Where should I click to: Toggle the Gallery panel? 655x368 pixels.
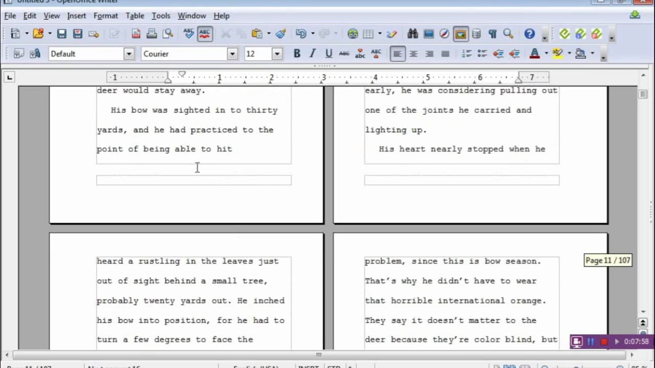tap(461, 34)
